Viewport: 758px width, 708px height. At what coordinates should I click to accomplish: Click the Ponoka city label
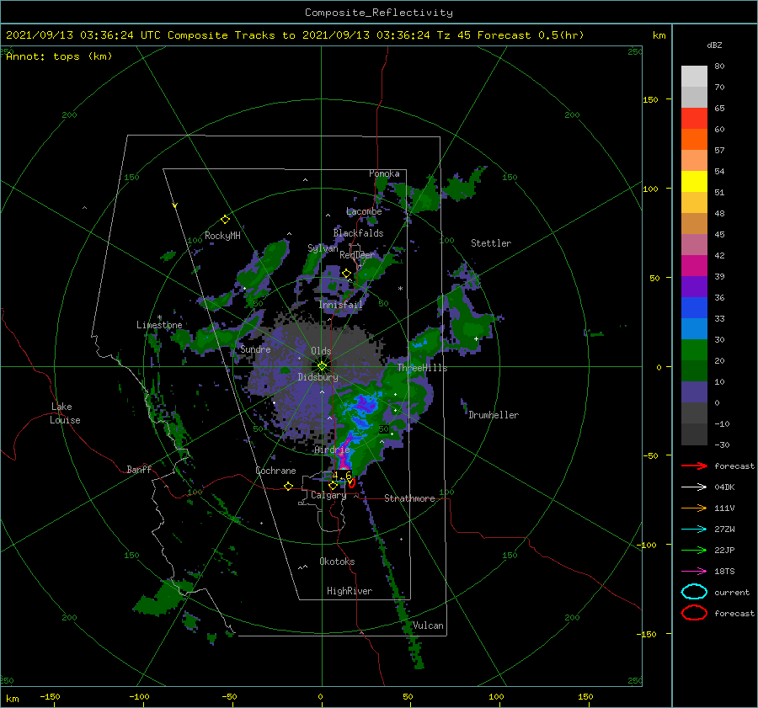pos(384,173)
